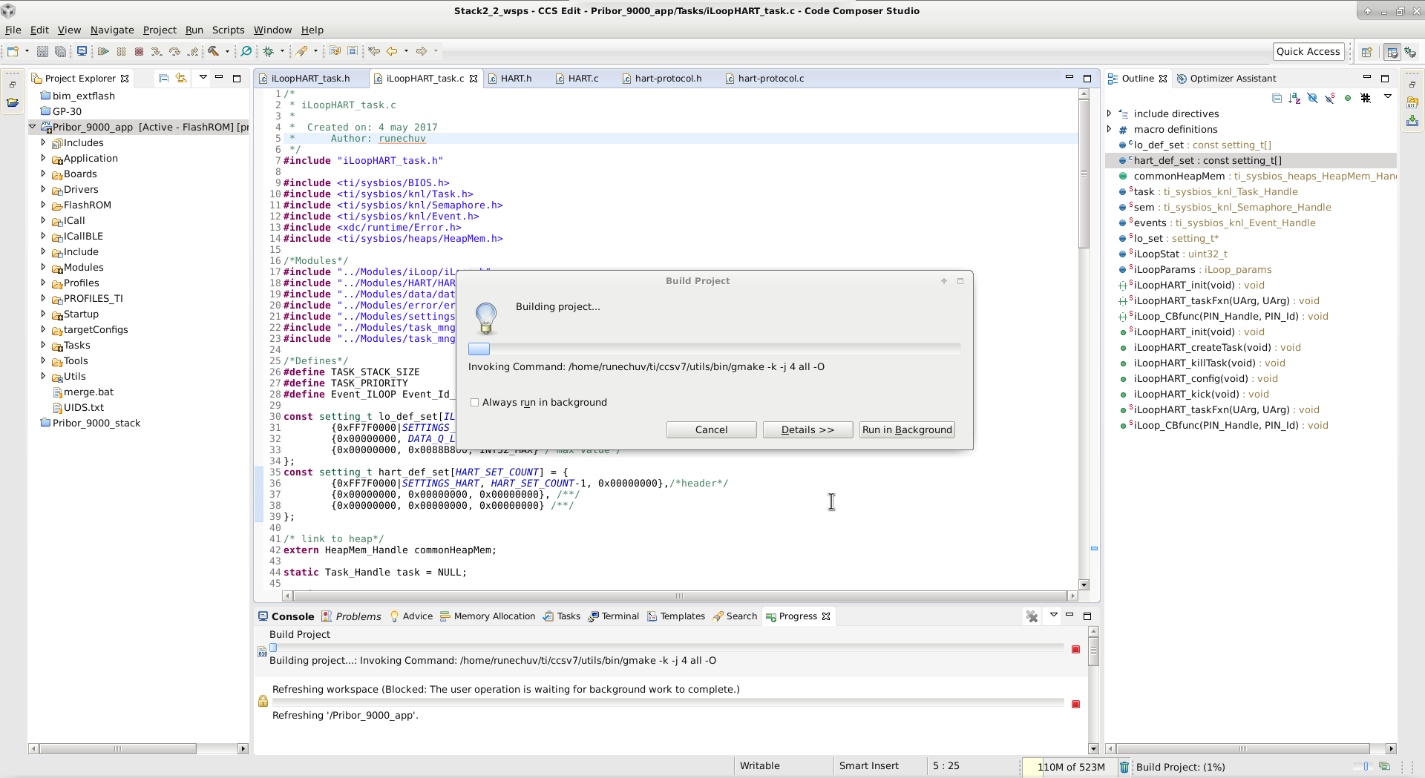Open the Outline view menu chevron
The width and height of the screenshot is (1425, 778).
(x=1387, y=97)
